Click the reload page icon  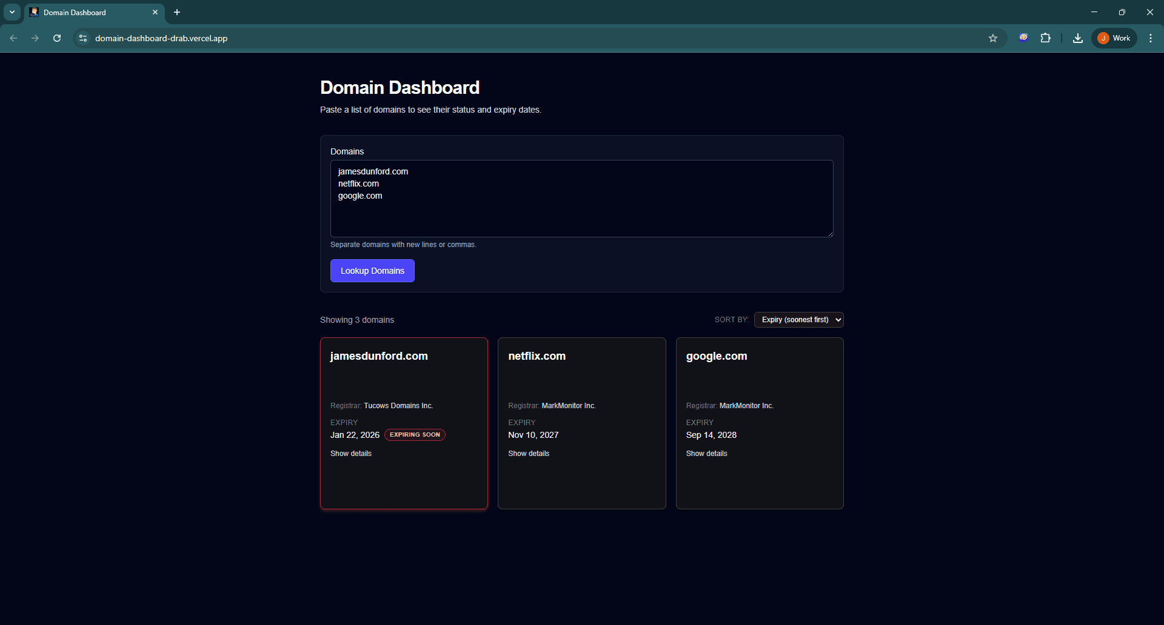click(56, 38)
